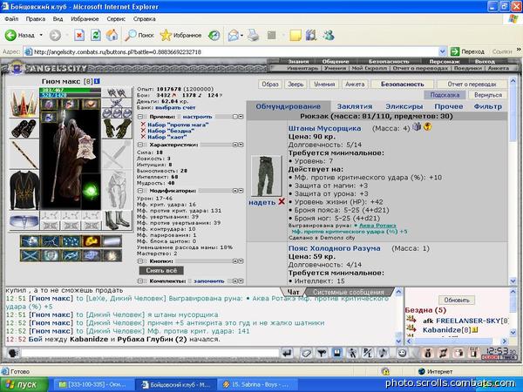The width and height of the screenshot is (523, 392).
Task: Click the blue info icon beside Гном макс
Action: click(x=97, y=81)
